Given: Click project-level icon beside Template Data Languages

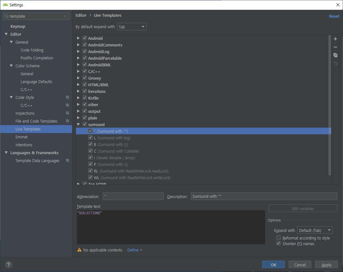Looking at the screenshot, I should click(67, 160).
